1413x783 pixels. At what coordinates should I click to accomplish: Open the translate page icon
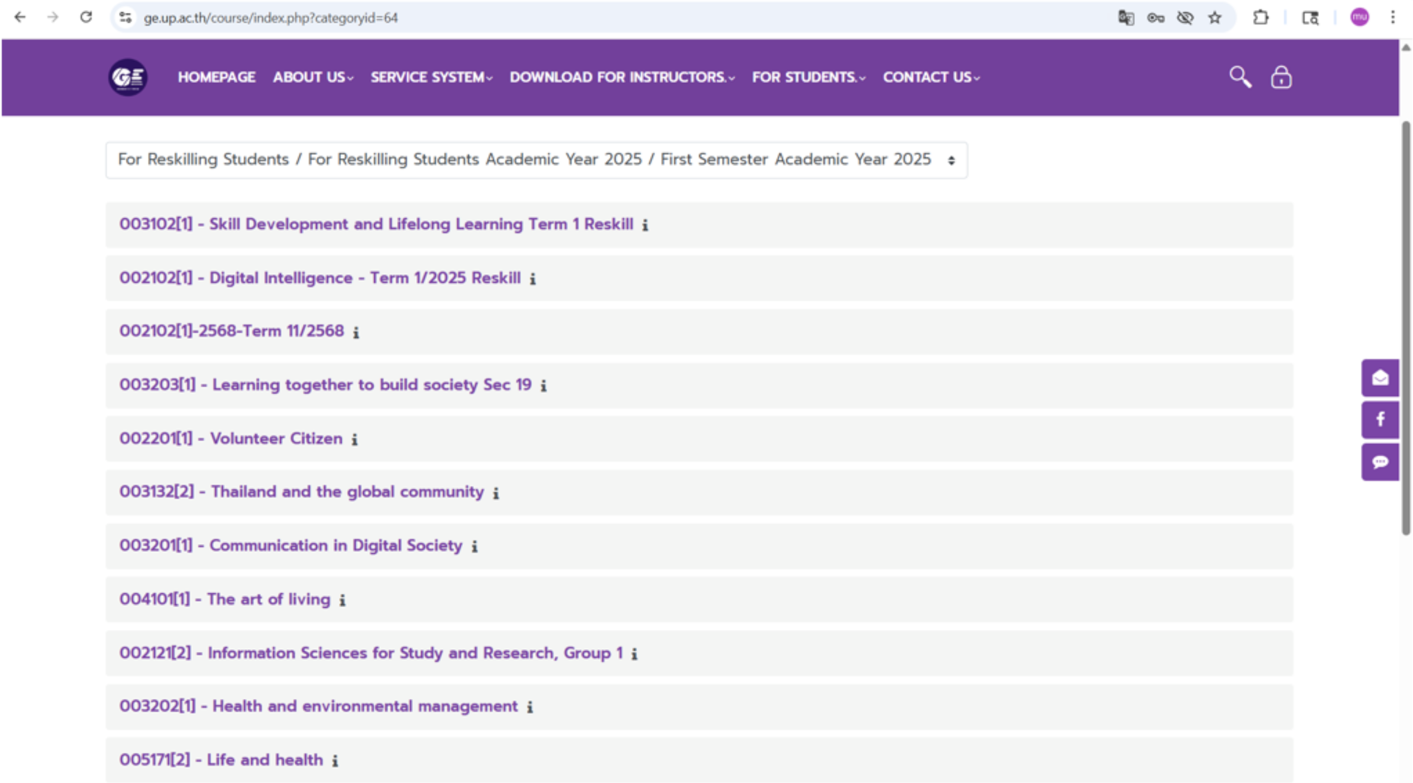1126,18
